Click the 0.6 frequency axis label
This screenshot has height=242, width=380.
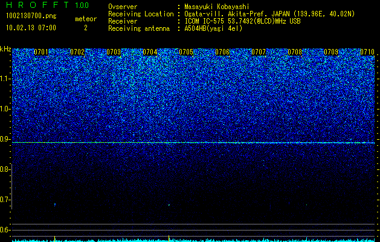point(5,230)
